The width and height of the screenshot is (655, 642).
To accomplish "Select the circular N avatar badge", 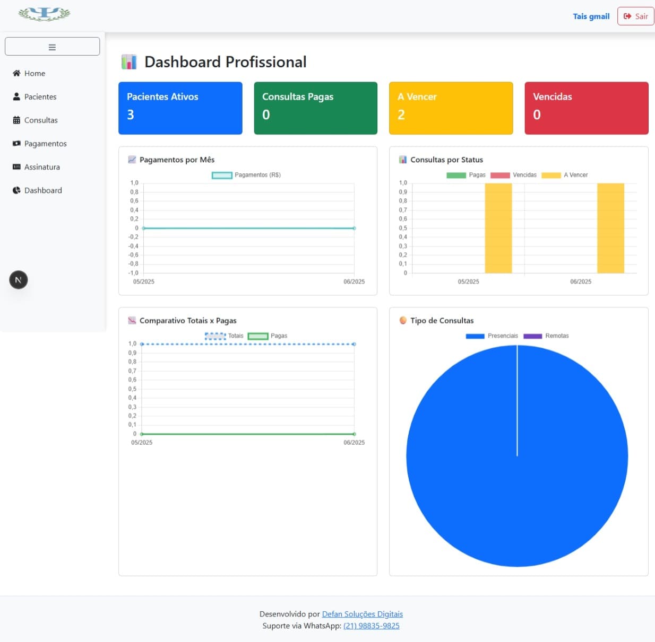I will pos(19,279).
